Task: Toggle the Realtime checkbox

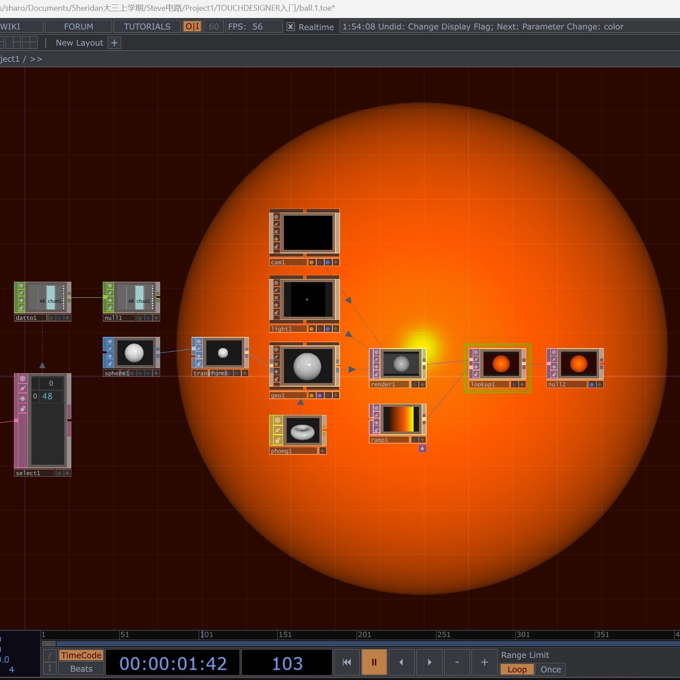Action: (x=291, y=27)
